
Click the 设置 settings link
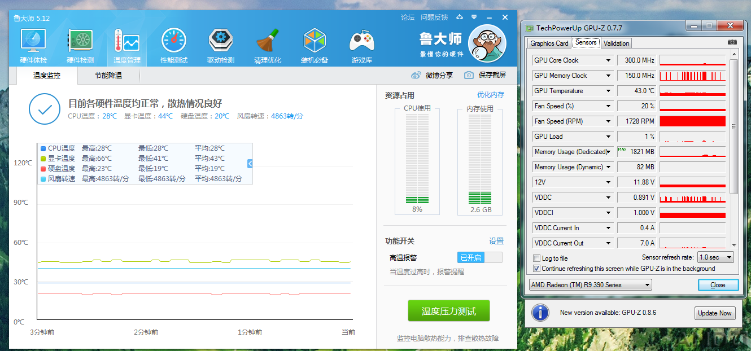pos(496,241)
